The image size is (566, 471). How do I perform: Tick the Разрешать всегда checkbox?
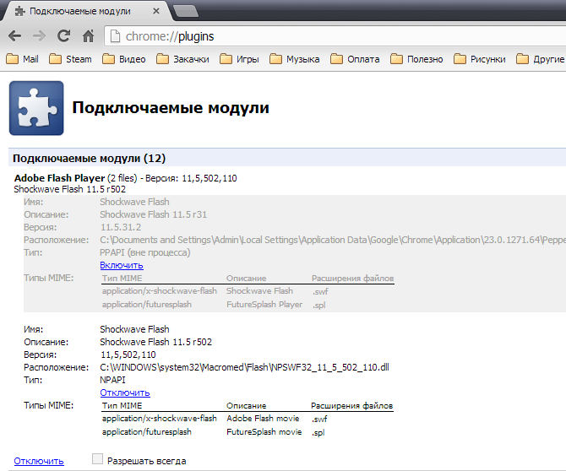coord(97,458)
